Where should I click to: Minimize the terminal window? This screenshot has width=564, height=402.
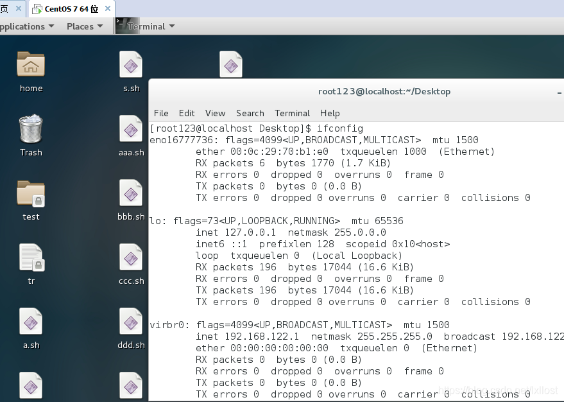click(560, 92)
